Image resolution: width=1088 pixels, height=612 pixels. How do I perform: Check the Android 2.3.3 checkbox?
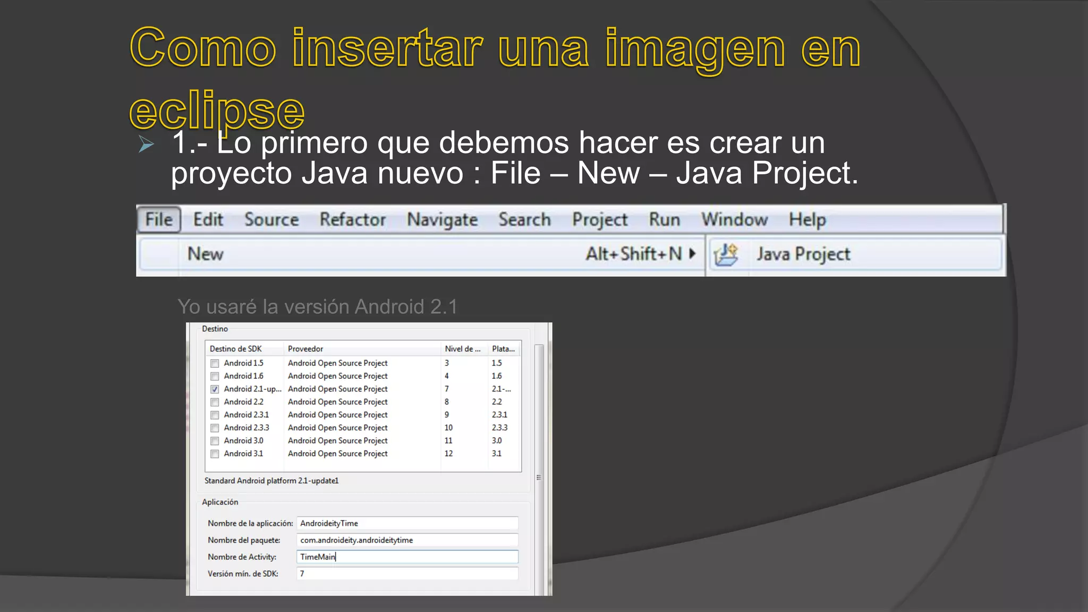pyautogui.click(x=215, y=428)
